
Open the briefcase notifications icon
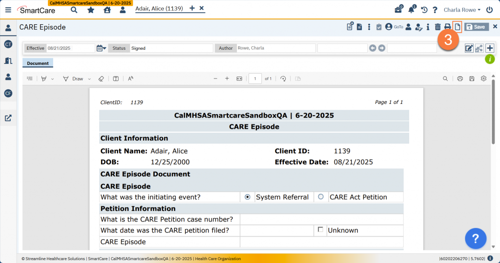pos(398,10)
